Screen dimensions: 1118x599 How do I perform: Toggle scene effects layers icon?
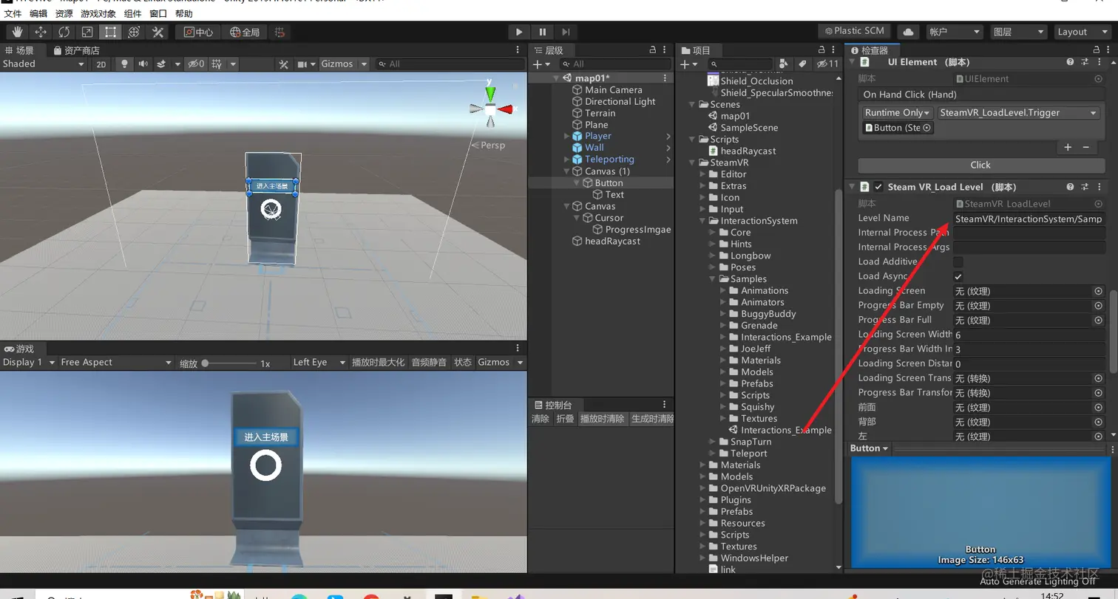(x=160, y=64)
